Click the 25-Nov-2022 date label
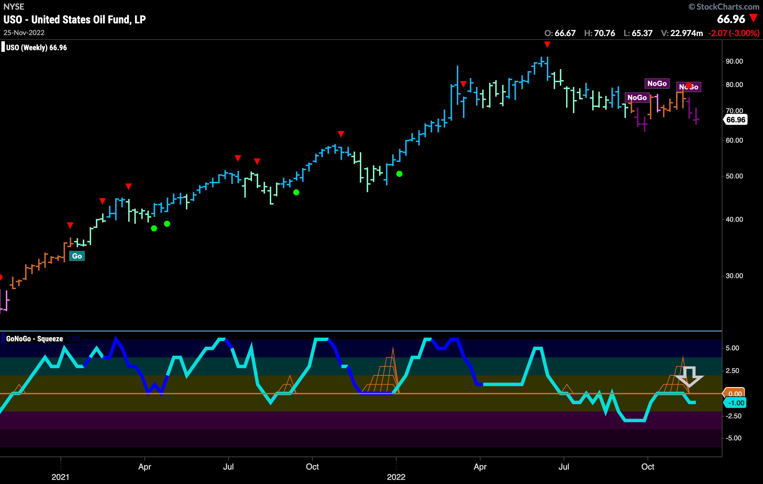The image size is (763, 484). coord(24,33)
